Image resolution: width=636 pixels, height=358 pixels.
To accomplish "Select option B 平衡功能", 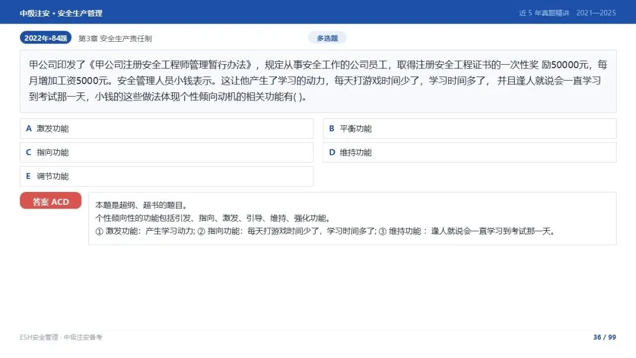I will pos(470,128).
